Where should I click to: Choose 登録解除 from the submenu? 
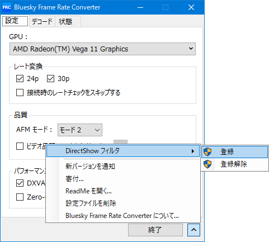click(234, 164)
